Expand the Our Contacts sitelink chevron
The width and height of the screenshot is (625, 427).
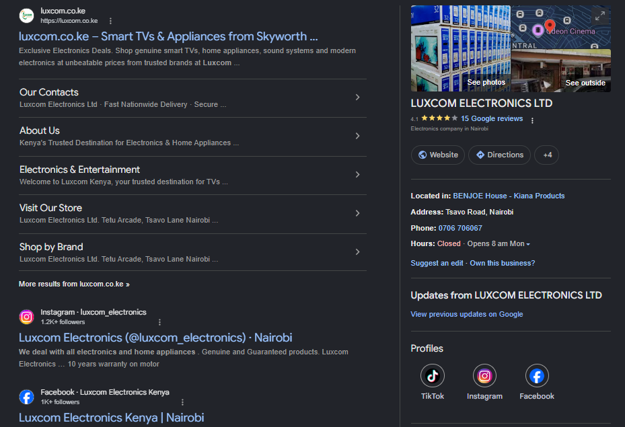pyautogui.click(x=357, y=98)
